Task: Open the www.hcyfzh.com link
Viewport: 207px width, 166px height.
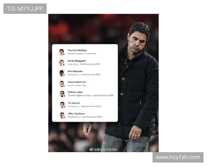Action: (178, 157)
